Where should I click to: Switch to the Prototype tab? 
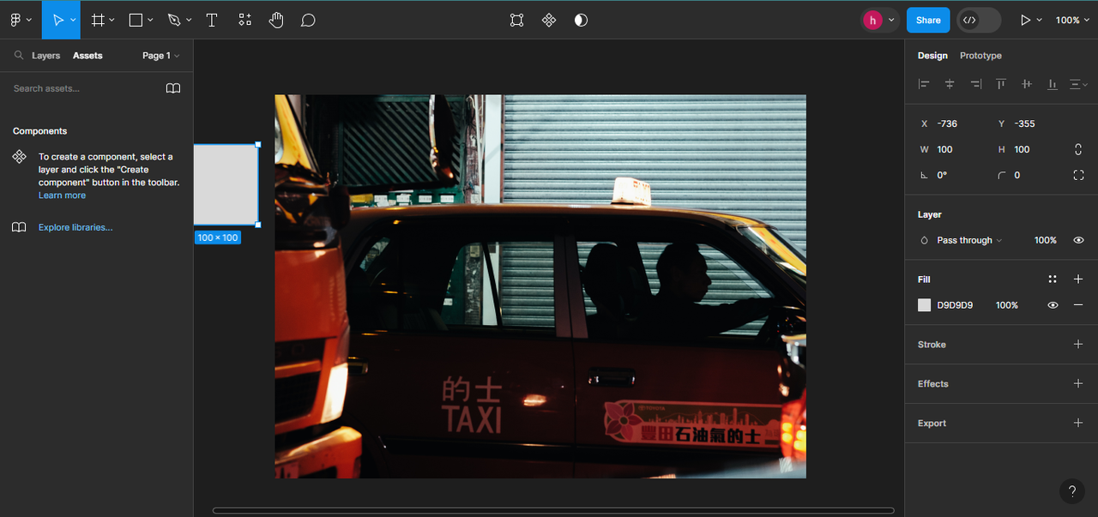[980, 56]
